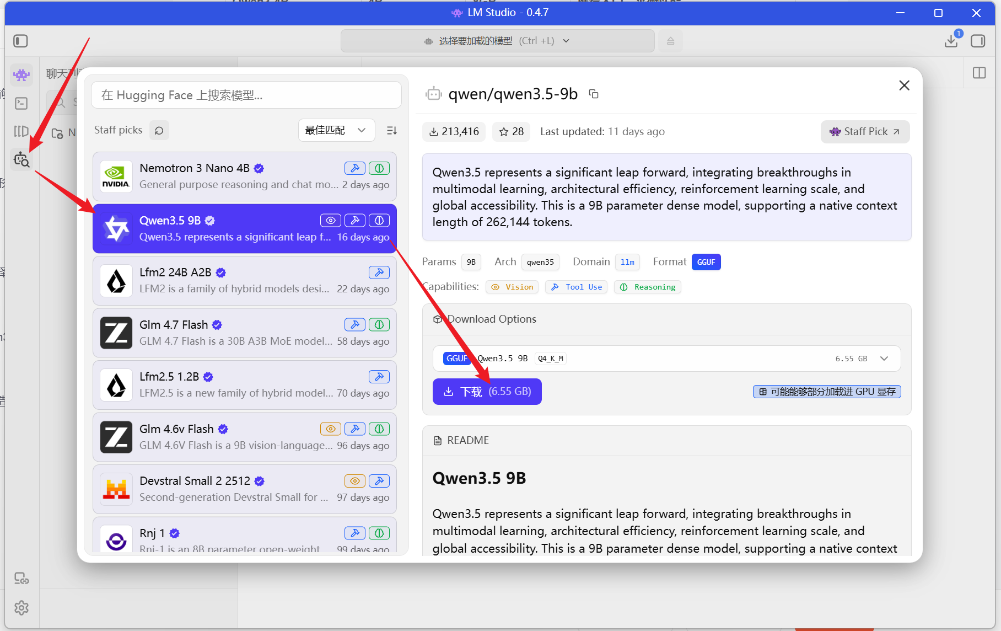
Task: Click the sort order icon
Action: 392,130
